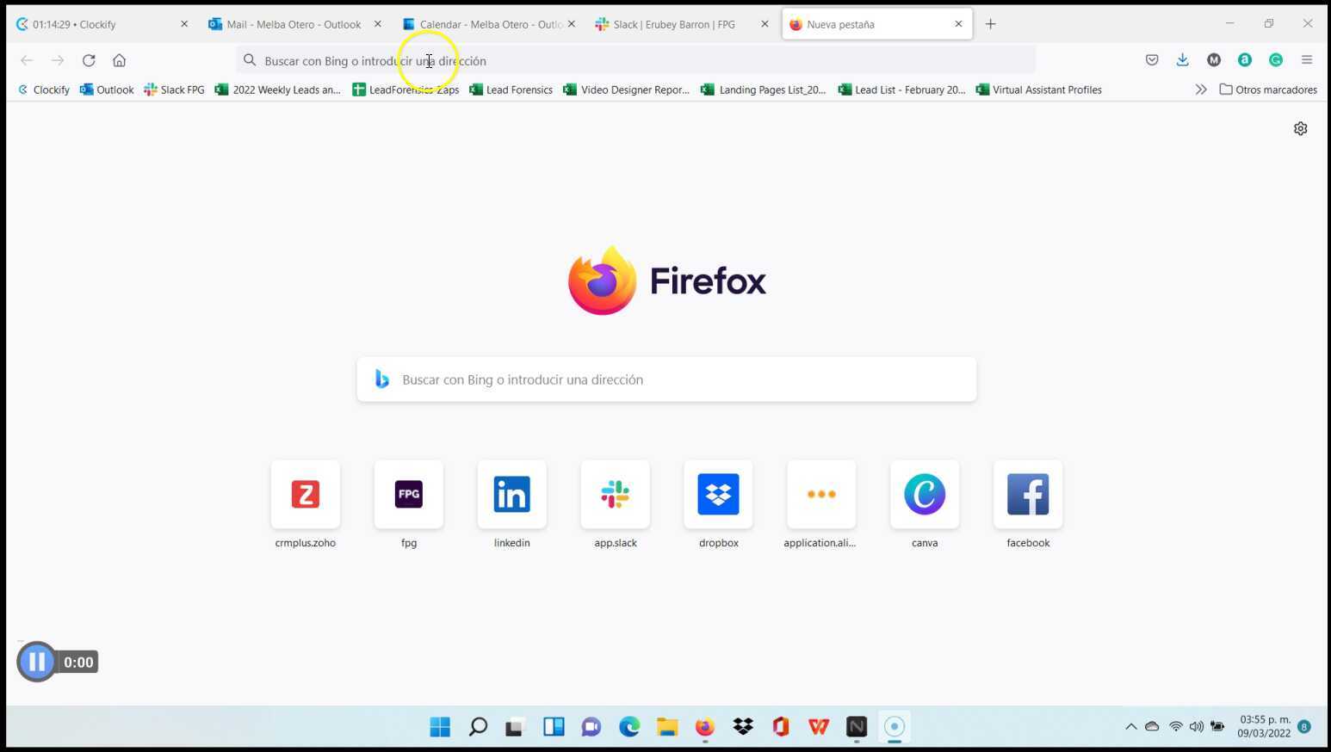Image resolution: width=1331 pixels, height=752 pixels.
Task: Open the clock and date panel
Action: [x=1265, y=726]
